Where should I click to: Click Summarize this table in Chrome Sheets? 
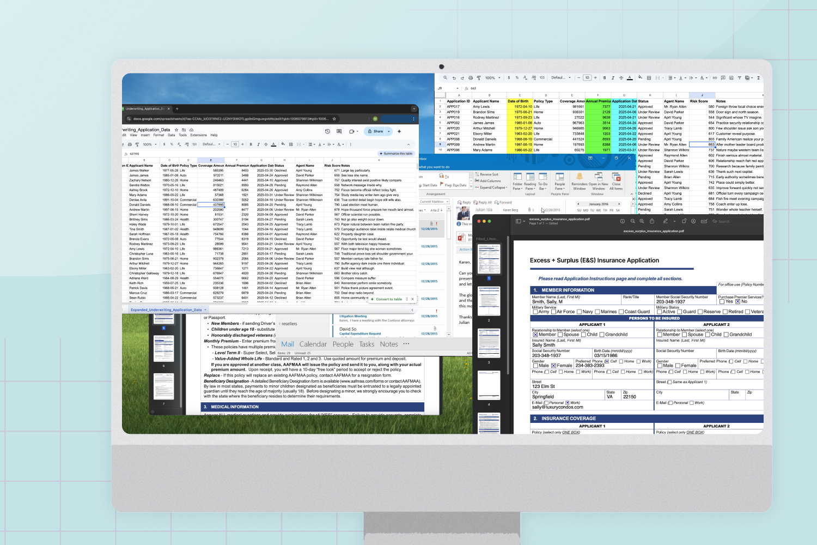click(396, 154)
